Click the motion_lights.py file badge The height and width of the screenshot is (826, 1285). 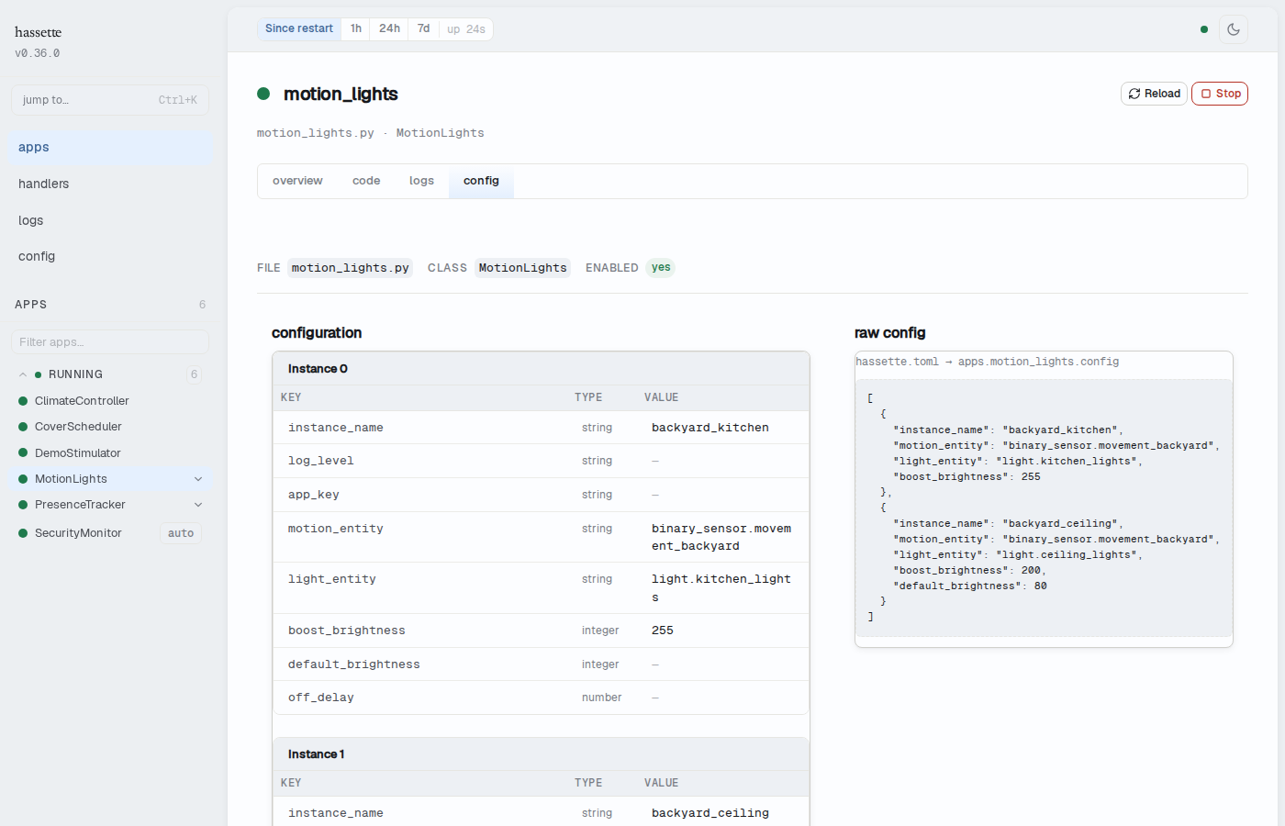coord(351,268)
